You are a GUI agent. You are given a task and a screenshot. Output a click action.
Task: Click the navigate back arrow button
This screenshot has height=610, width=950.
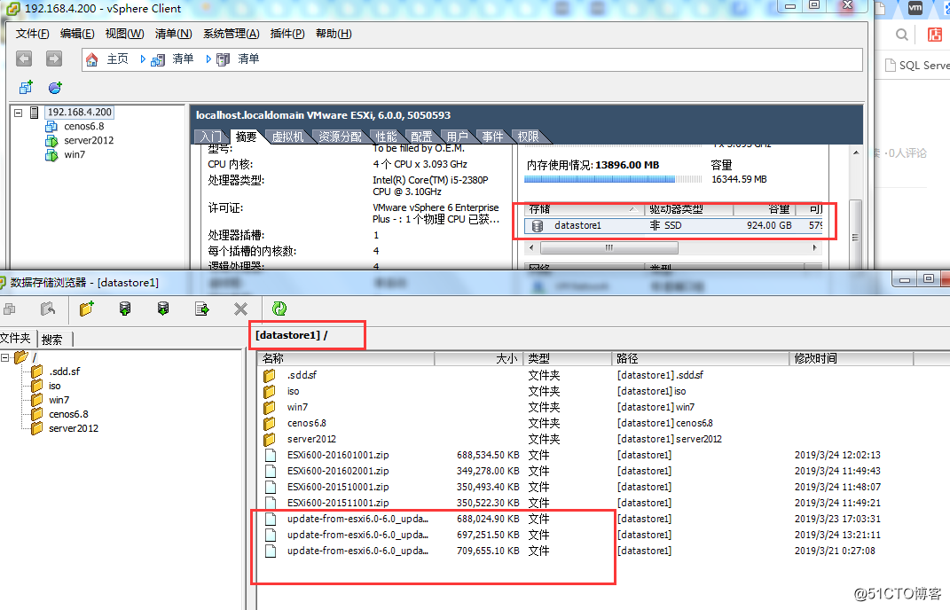click(x=24, y=59)
